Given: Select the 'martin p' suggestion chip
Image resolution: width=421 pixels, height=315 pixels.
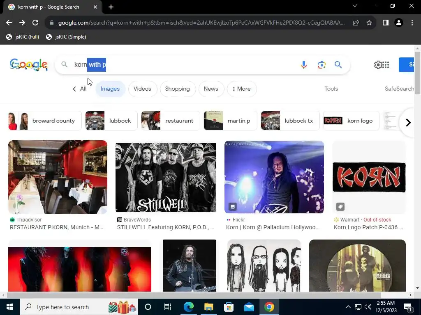Looking at the screenshot, I should point(230,121).
